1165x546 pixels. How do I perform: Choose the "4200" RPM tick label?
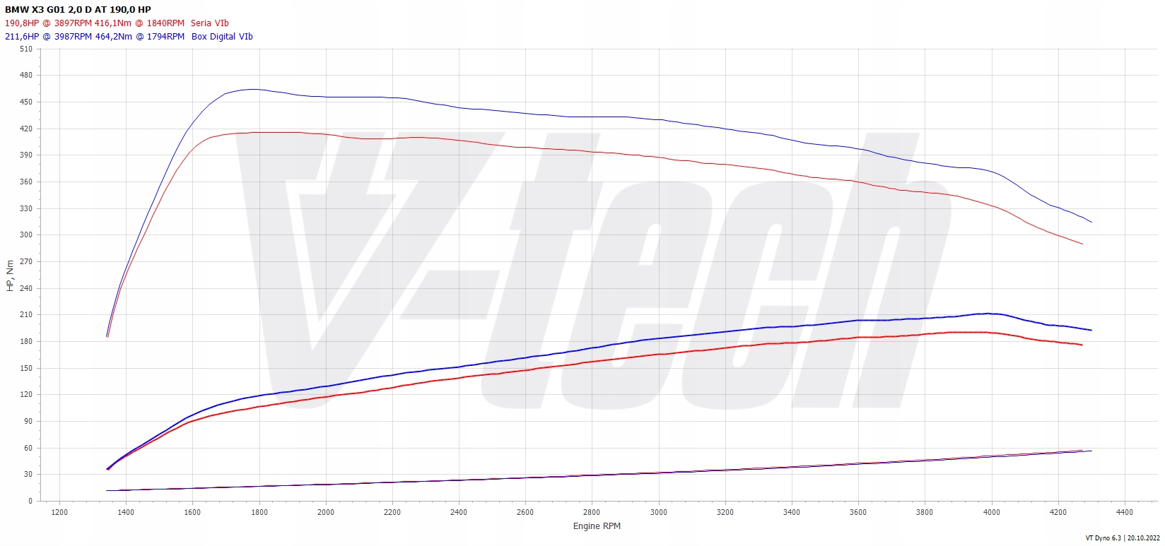tap(1058, 512)
